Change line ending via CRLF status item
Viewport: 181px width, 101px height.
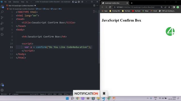55,94
